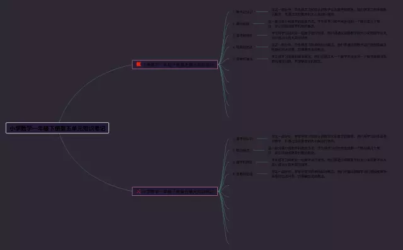The height and width of the screenshot is (250, 403).
Task: Select subtopic 1 of the magenta-icon branch
Action: click(243, 139)
